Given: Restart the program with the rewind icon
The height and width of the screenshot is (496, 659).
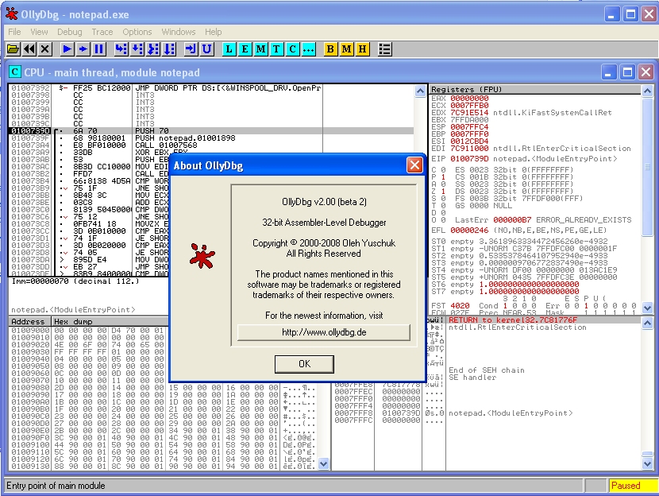Looking at the screenshot, I should tap(29, 49).
